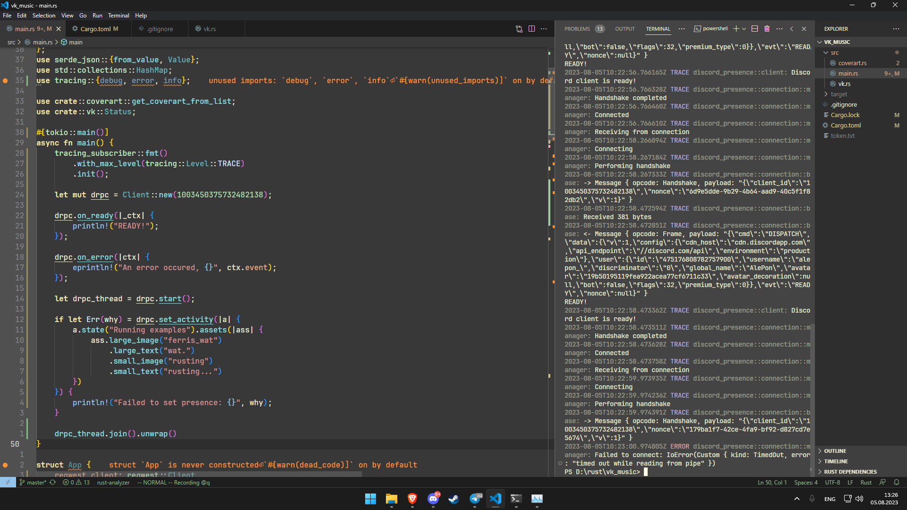Select the Rust language mode in the status bar
Screen dimensions: 907x510
[x=866, y=483]
